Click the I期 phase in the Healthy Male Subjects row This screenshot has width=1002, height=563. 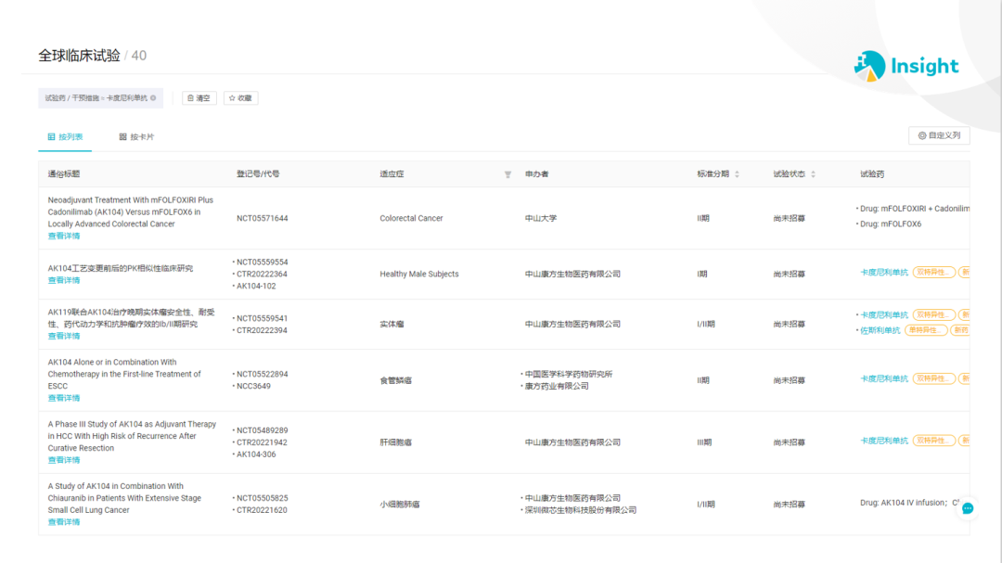[701, 274]
